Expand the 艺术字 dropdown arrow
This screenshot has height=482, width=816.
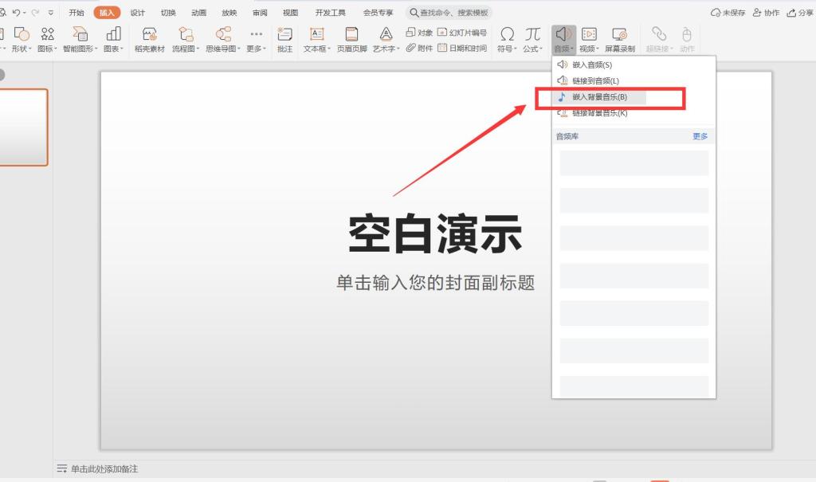398,49
